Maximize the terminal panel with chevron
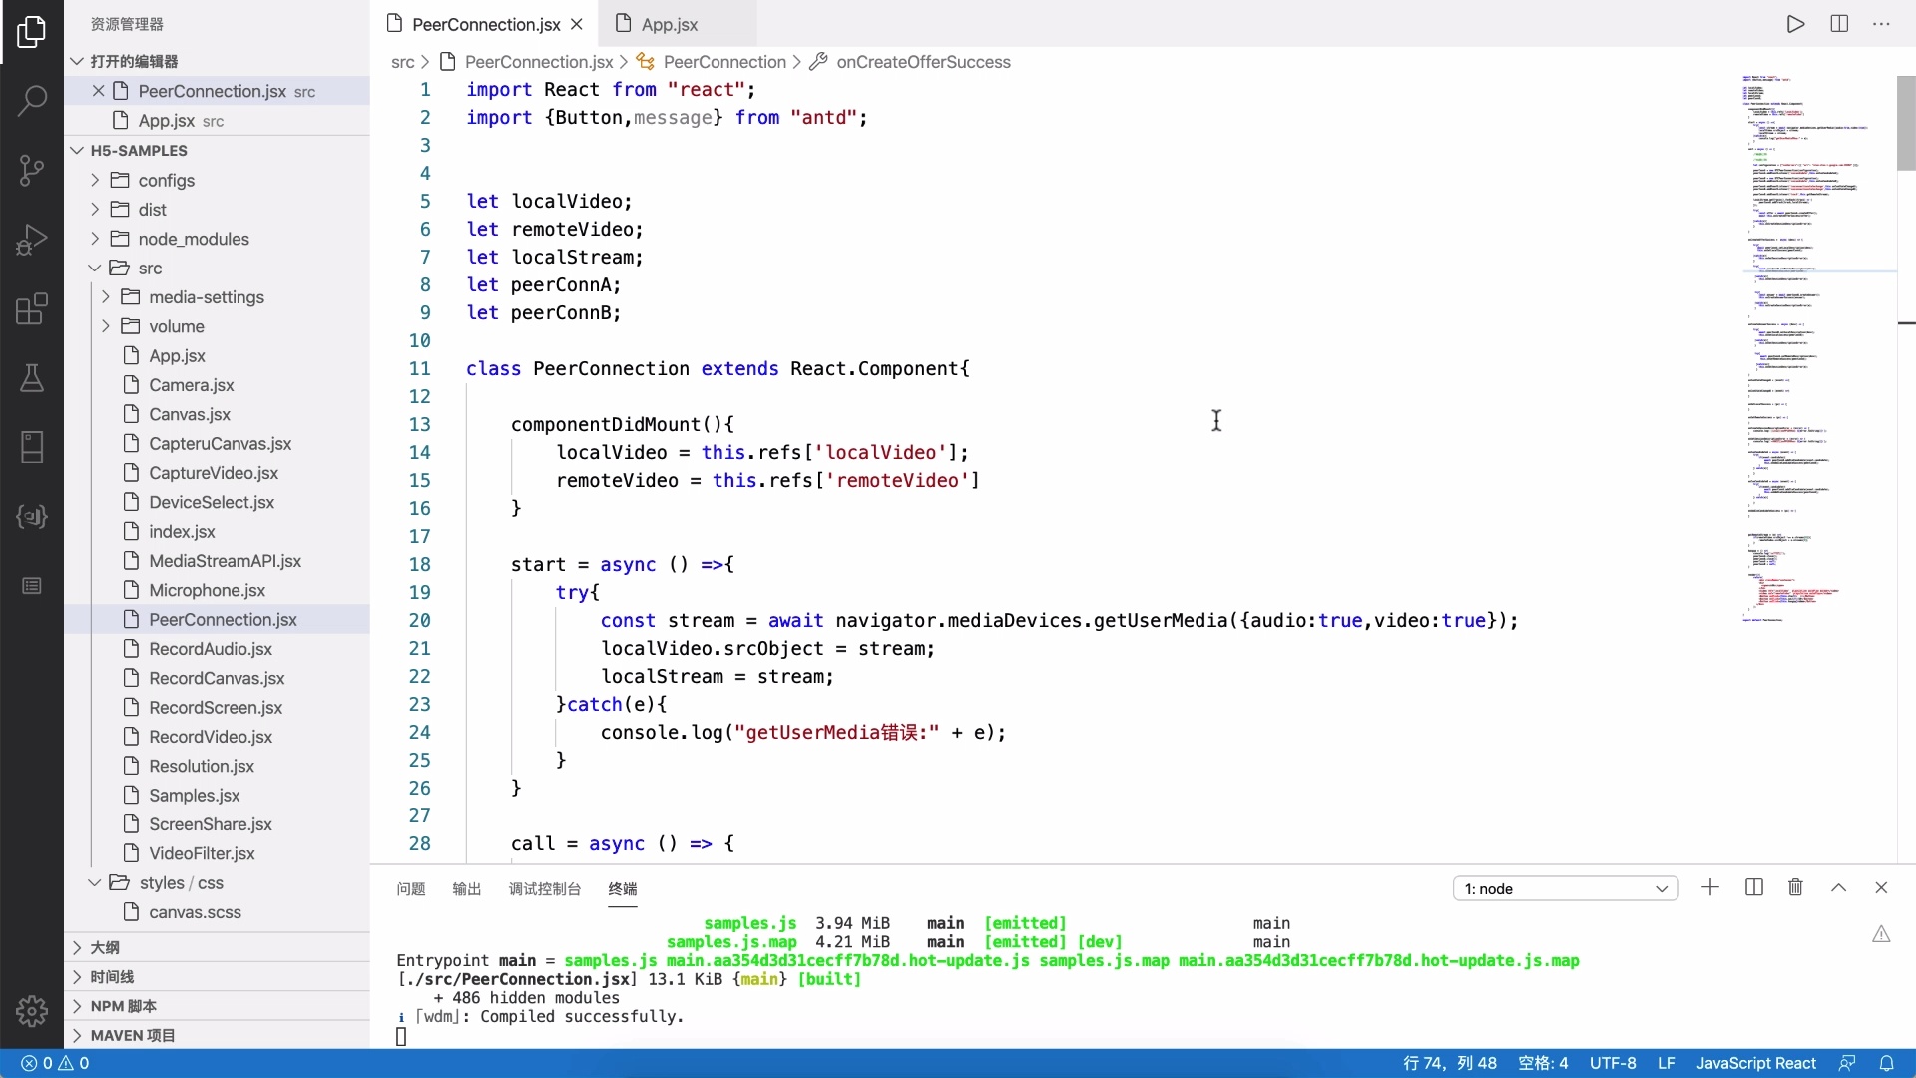The height and width of the screenshot is (1078, 1916). click(x=1838, y=888)
